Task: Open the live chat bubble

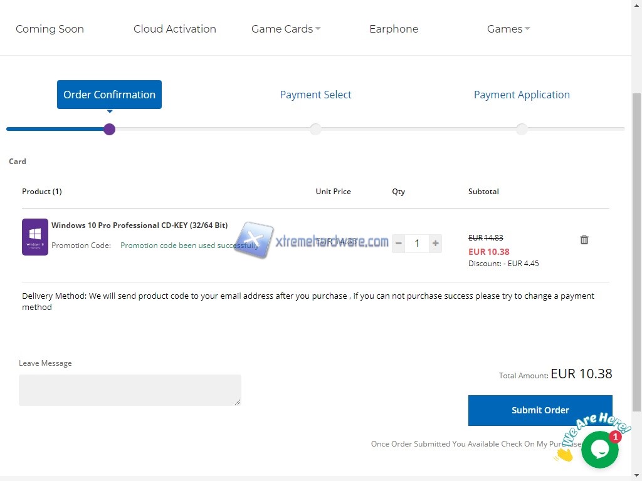Action: (x=599, y=449)
